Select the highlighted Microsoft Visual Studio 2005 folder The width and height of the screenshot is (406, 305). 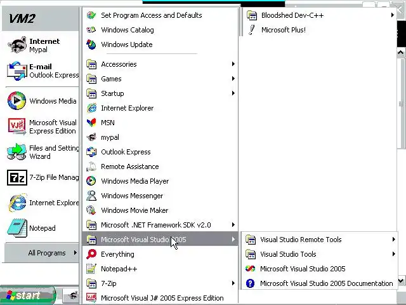coord(160,240)
